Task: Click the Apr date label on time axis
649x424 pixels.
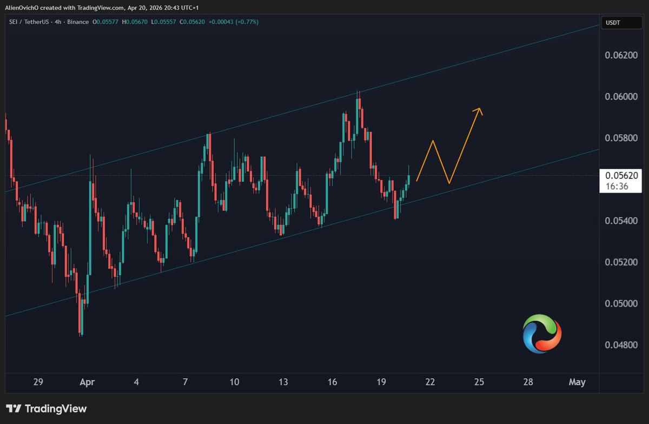Action: pyautogui.click(x=87, y=382)
